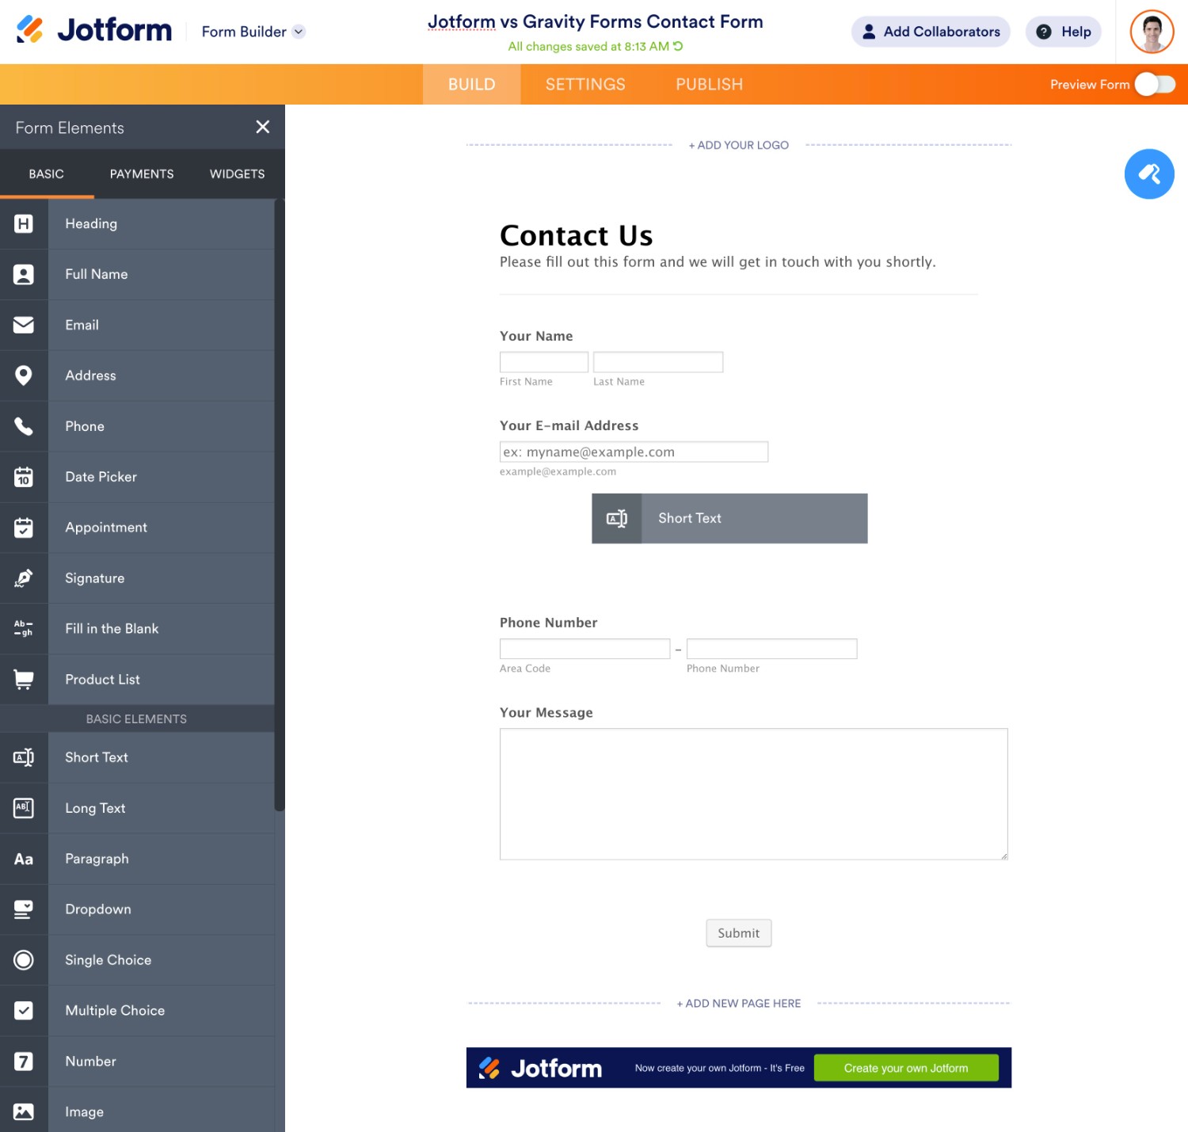Select the Your E-mail Address label
Image resolution: width=1188 pixels, height=1132 pixels.
[569, 425]
